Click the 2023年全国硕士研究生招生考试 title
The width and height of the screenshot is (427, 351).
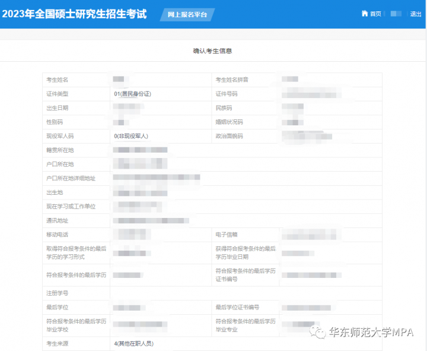pos(74,14)
